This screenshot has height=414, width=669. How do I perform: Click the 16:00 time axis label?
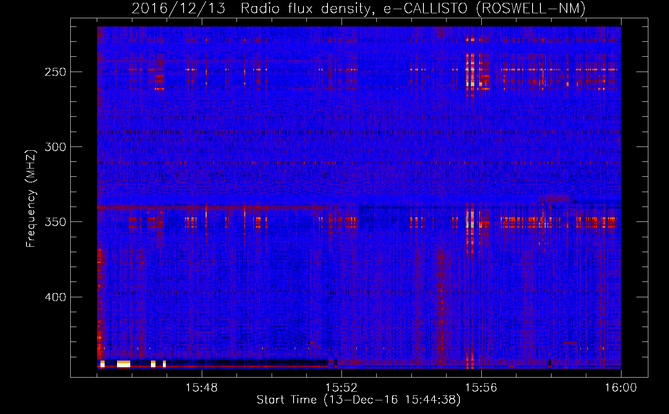click(x=621, y=388)
